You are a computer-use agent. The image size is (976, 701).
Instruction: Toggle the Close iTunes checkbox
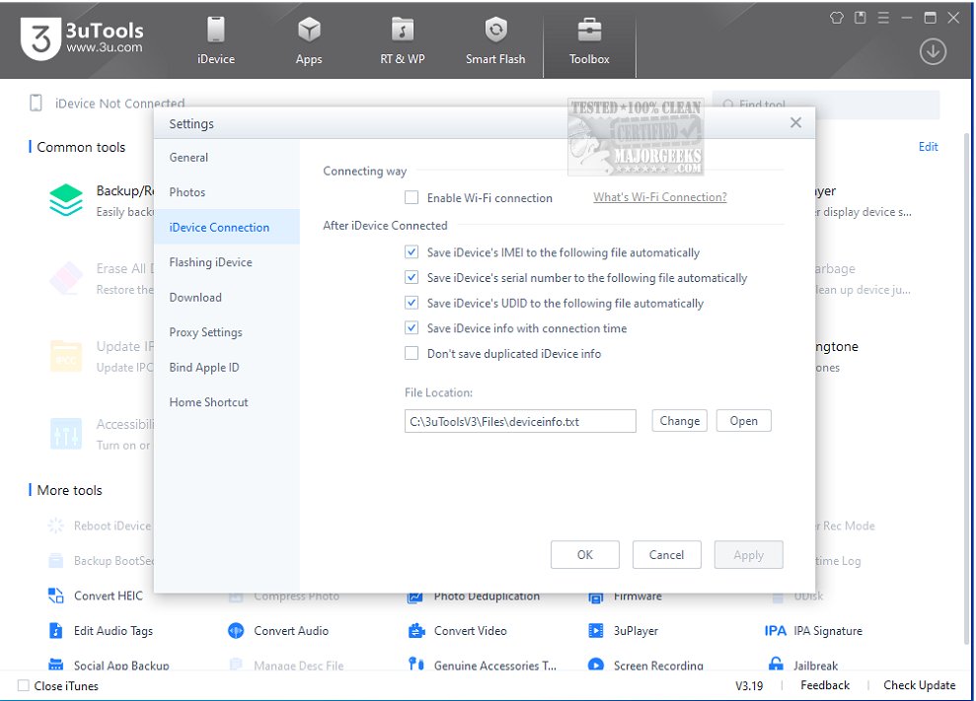tap(24, 686)
